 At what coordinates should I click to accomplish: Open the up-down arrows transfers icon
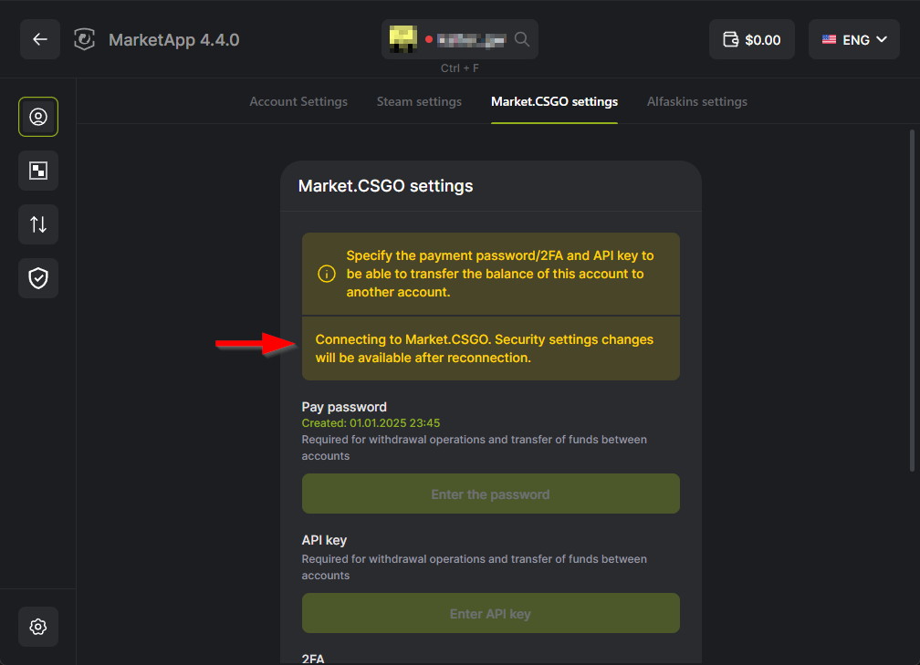pos(38,224)
